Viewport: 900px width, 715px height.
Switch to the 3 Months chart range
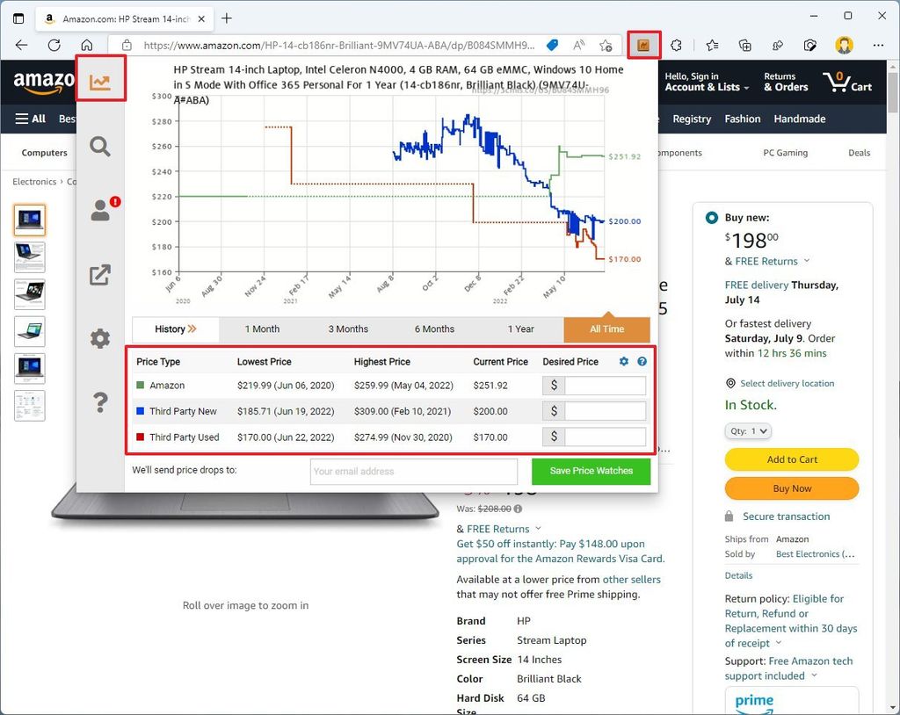(348, 329)
